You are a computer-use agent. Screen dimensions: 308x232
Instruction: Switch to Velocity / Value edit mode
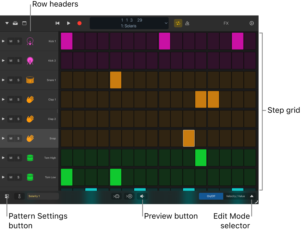236,196
